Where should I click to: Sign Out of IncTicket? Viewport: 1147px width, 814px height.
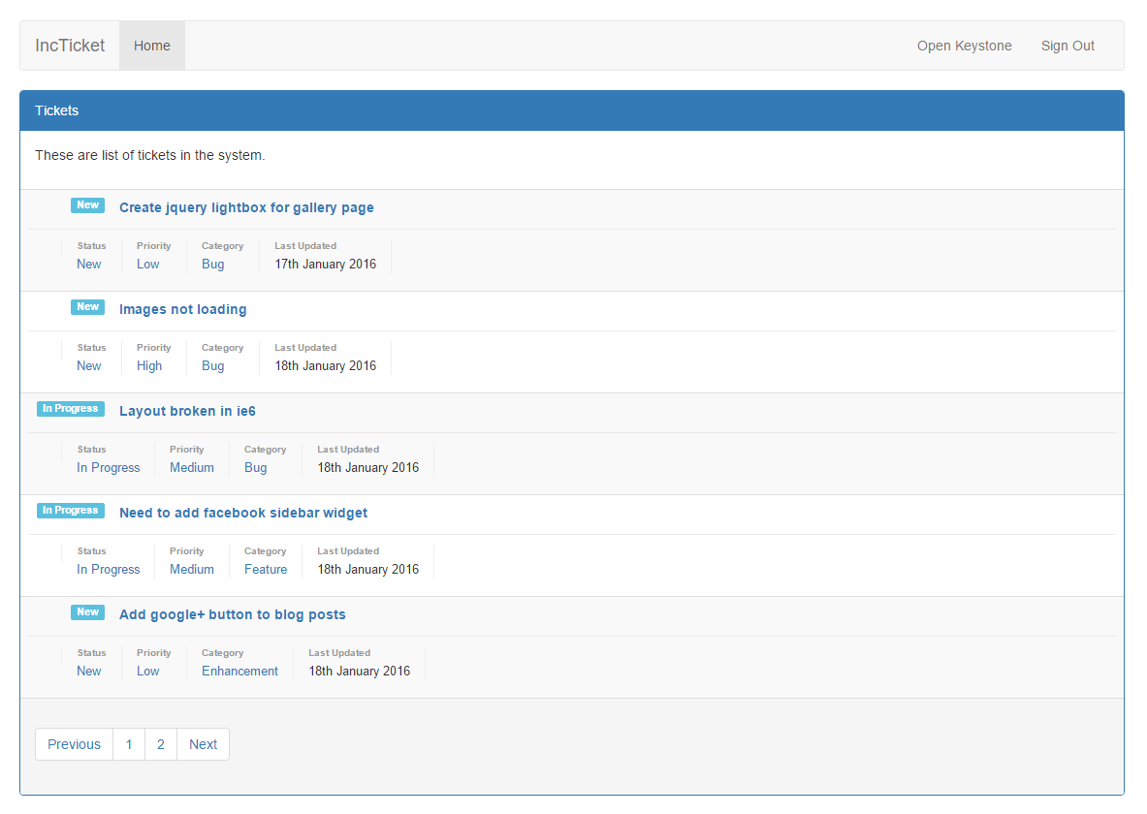1067,45
